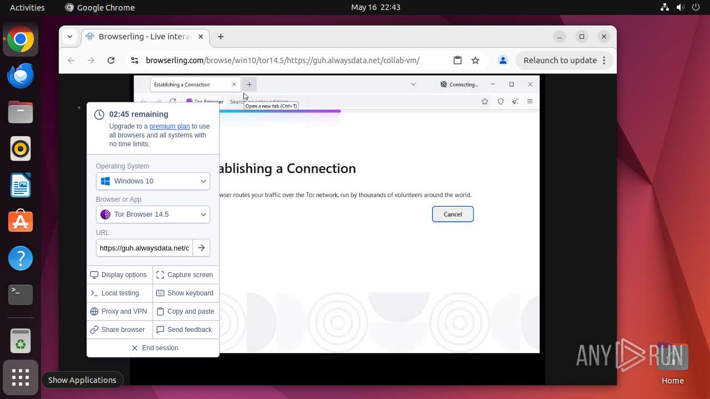The height and width of the screenshot is (399, 710).
Task: Click the clipboard permission icon in address bar
Action: (458, 60)
